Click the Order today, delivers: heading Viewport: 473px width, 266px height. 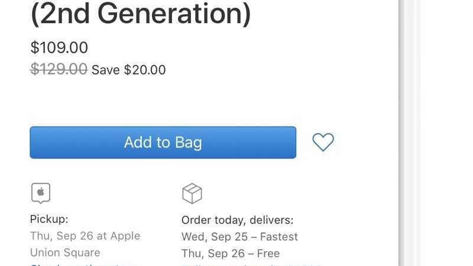[237, 220]
